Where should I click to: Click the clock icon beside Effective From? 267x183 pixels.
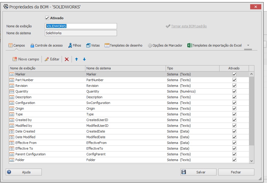(x=12, y=143)
